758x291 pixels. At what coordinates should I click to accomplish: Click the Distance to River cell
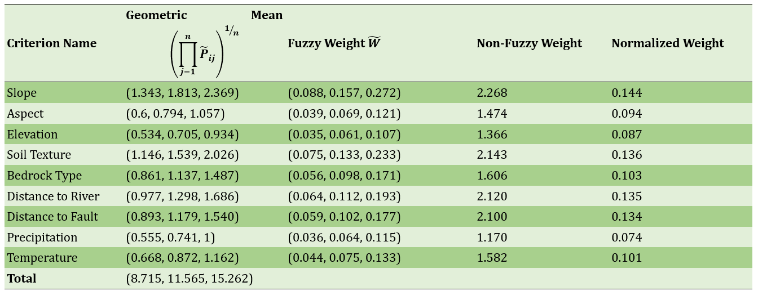click(53, 196)
